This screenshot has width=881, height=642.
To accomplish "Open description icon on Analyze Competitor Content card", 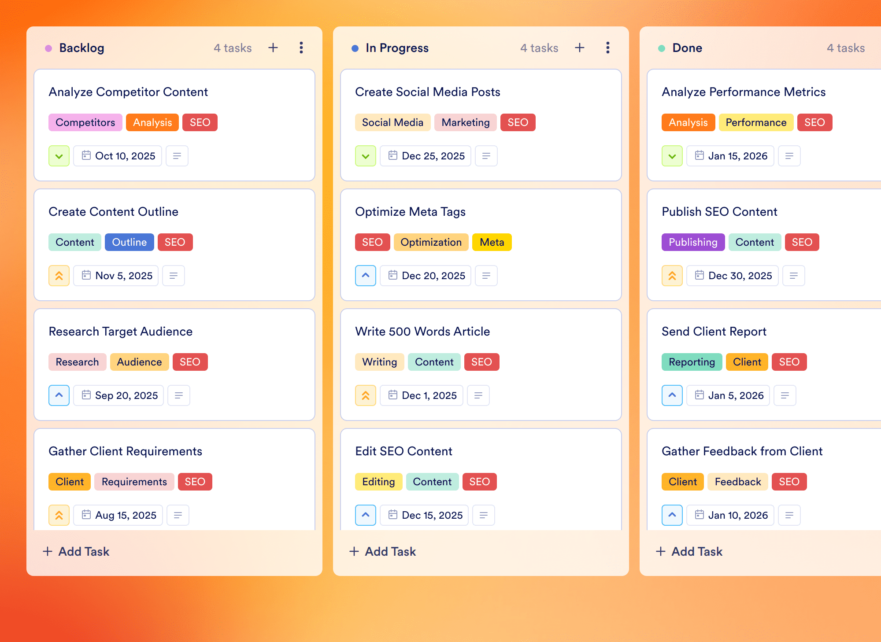I will [x=177, y=156].
